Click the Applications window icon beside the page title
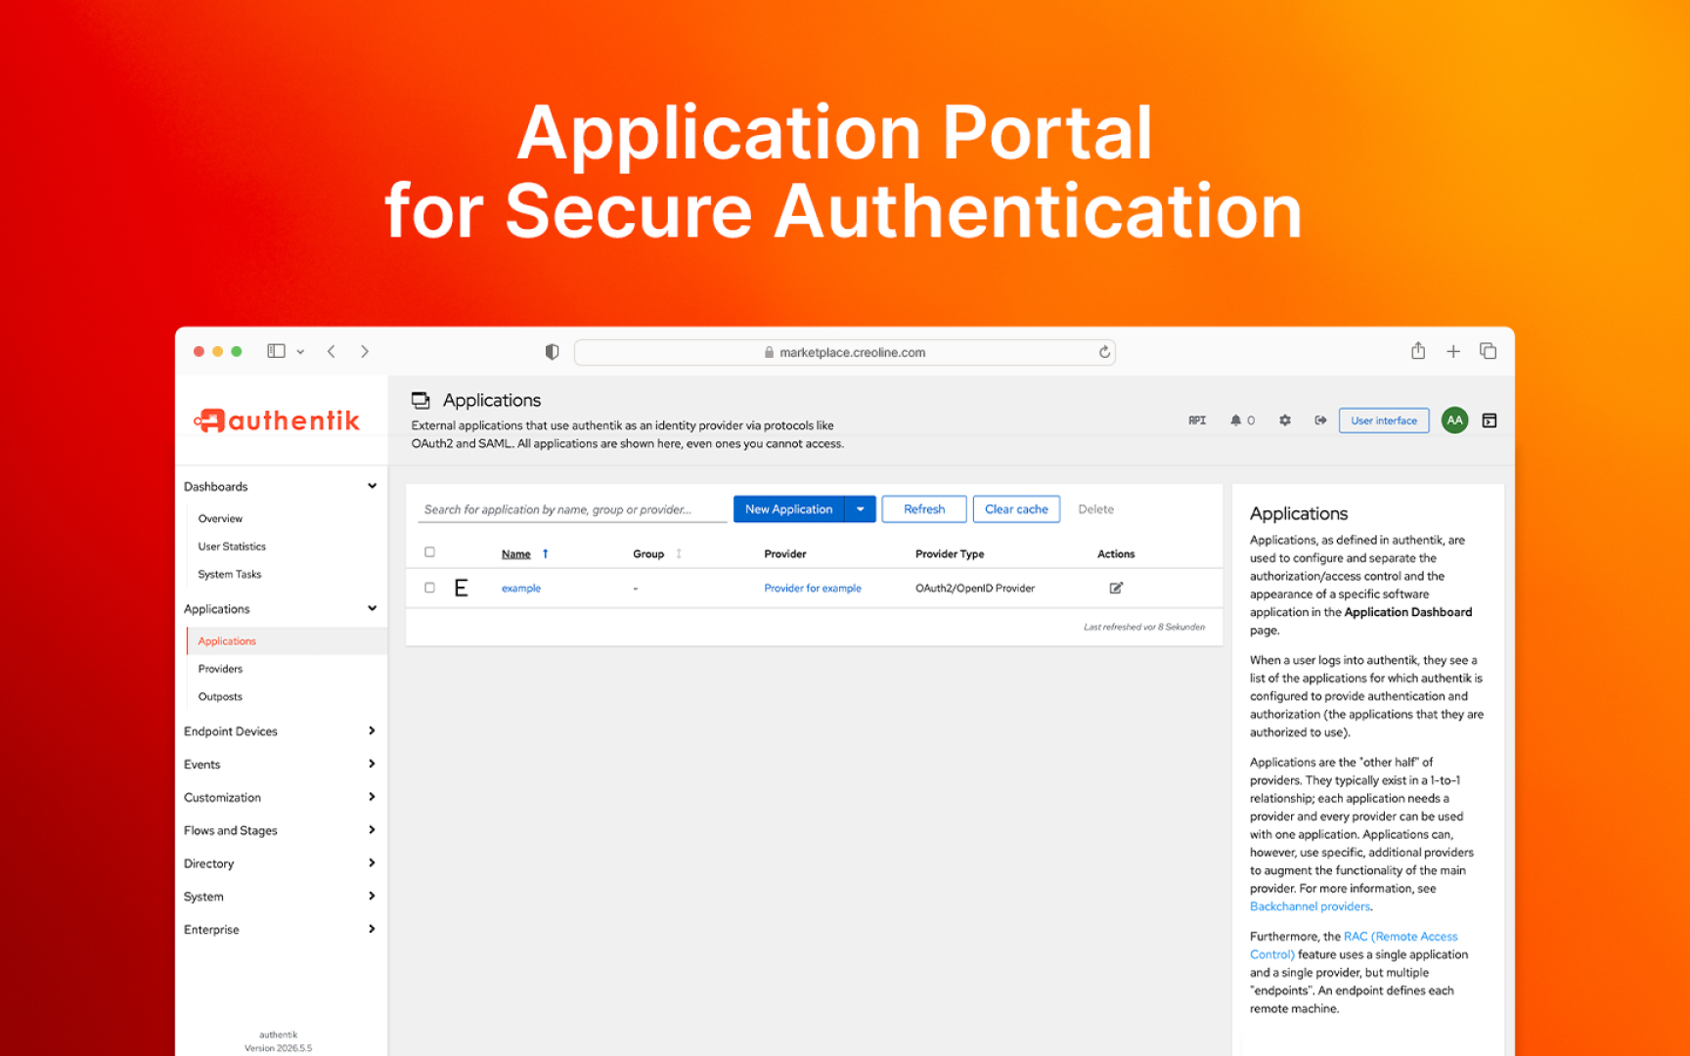The width and height of the screenshot is (1690, 1056). pos(421,400)
